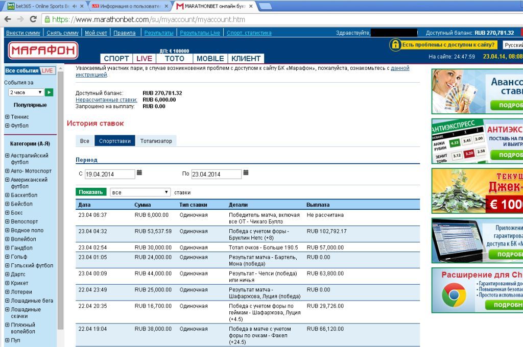This screenshot has width=523, height=347.
Task: Click the 23.04 06:37 bet date
Action: (92, 215)
